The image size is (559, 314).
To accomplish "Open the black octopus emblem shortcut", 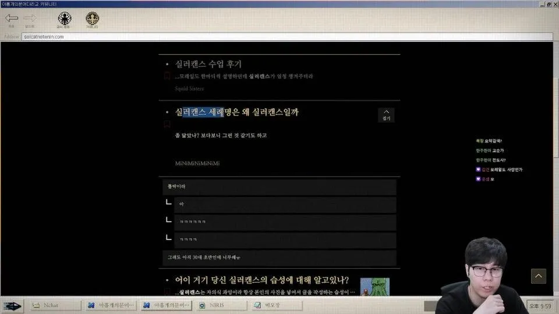I will point(64,19).
